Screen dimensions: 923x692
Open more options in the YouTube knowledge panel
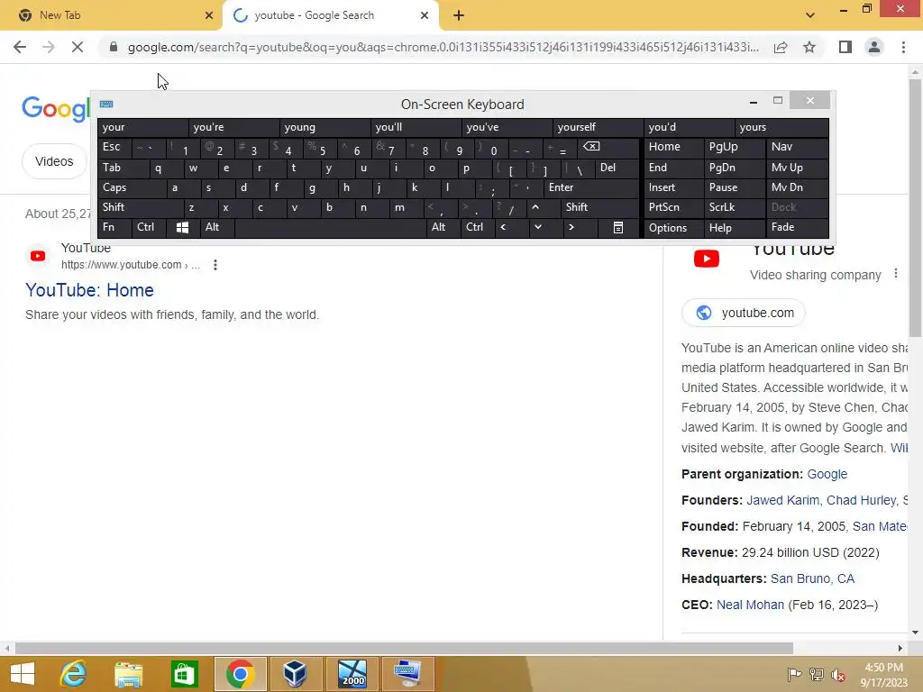pyautogui.click(x=895, y=274)
